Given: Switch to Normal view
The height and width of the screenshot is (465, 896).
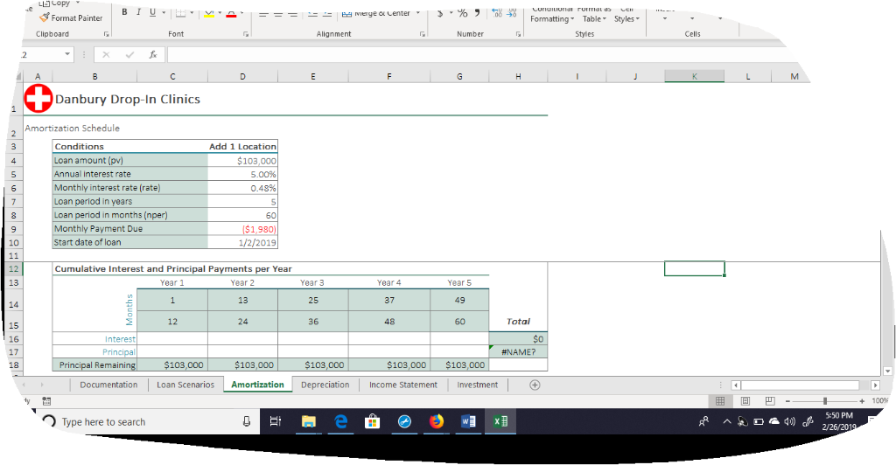Looking at the screenshot, I should [x=720, y=401].
